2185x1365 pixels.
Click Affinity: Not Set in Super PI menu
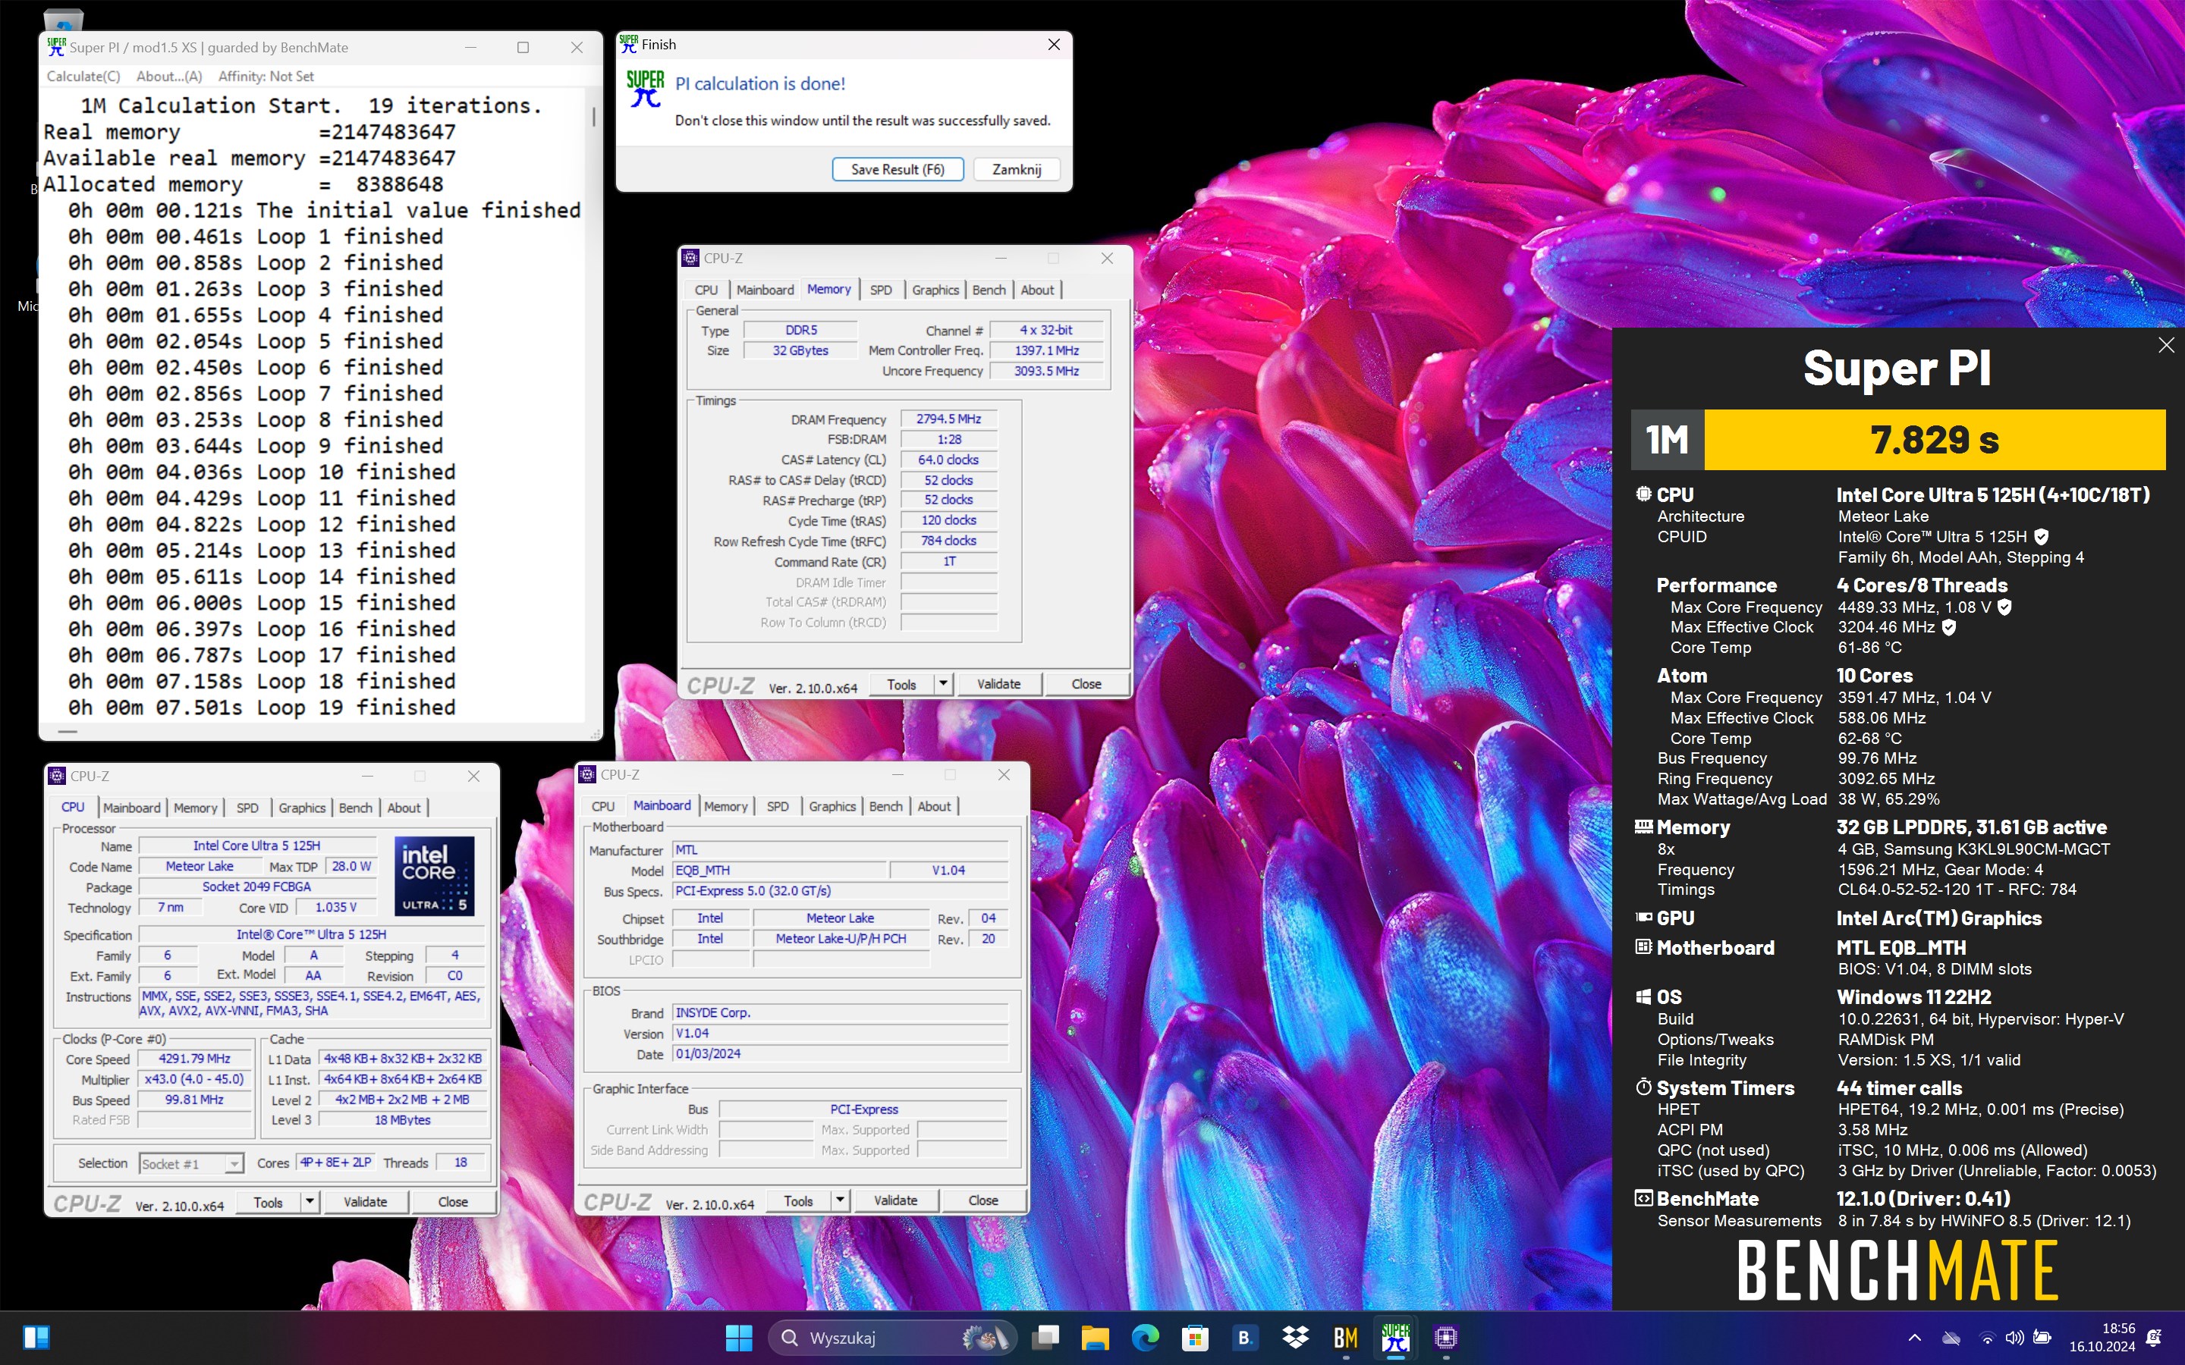point(266,77)
